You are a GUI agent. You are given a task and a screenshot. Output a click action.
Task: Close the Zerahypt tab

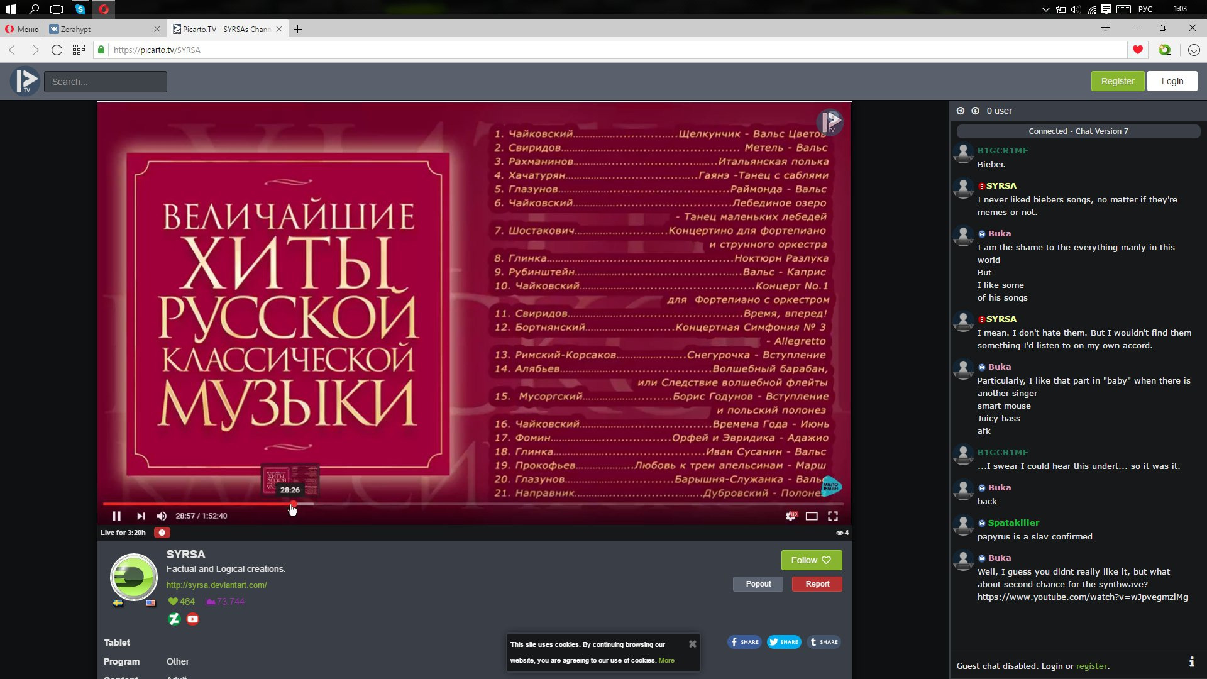point(157,29)
